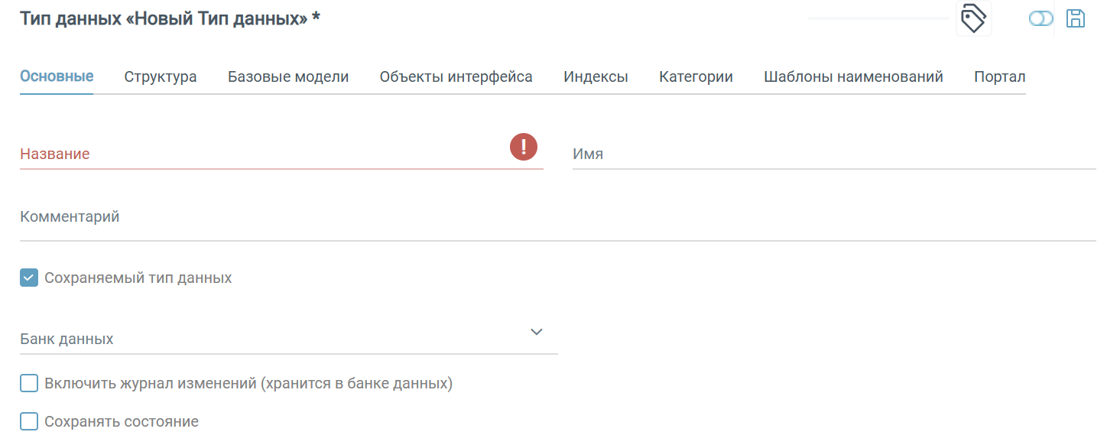Viewport: 1107px width, 445px height.
Task: Check the Сохранять состояние option
Action: pyautogui.click(x=28, y=421)
